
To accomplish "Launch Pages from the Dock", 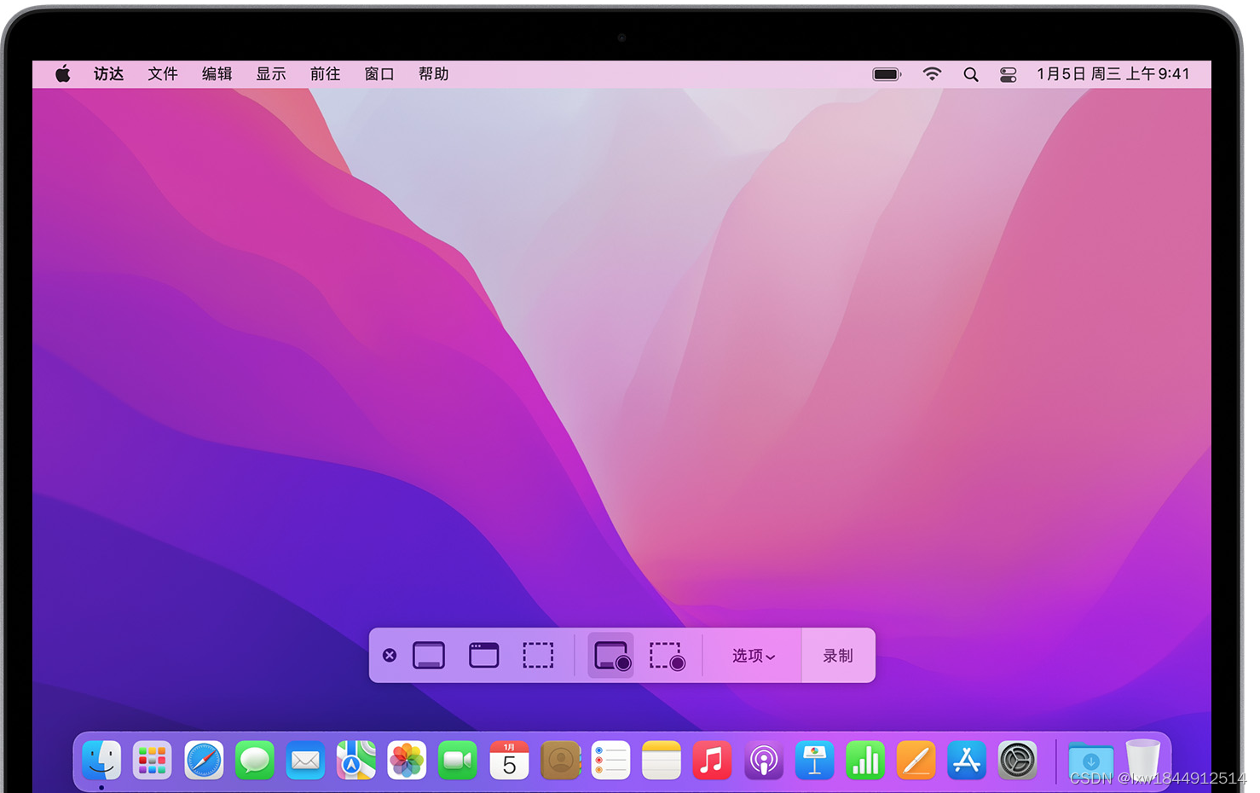I will tap(916, 760).
